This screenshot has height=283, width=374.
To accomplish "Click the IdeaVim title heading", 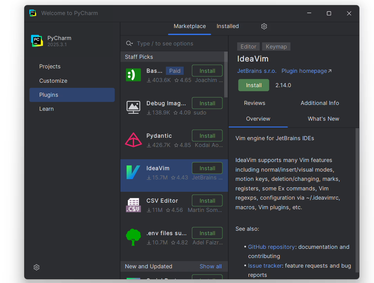I will point(253,59).
